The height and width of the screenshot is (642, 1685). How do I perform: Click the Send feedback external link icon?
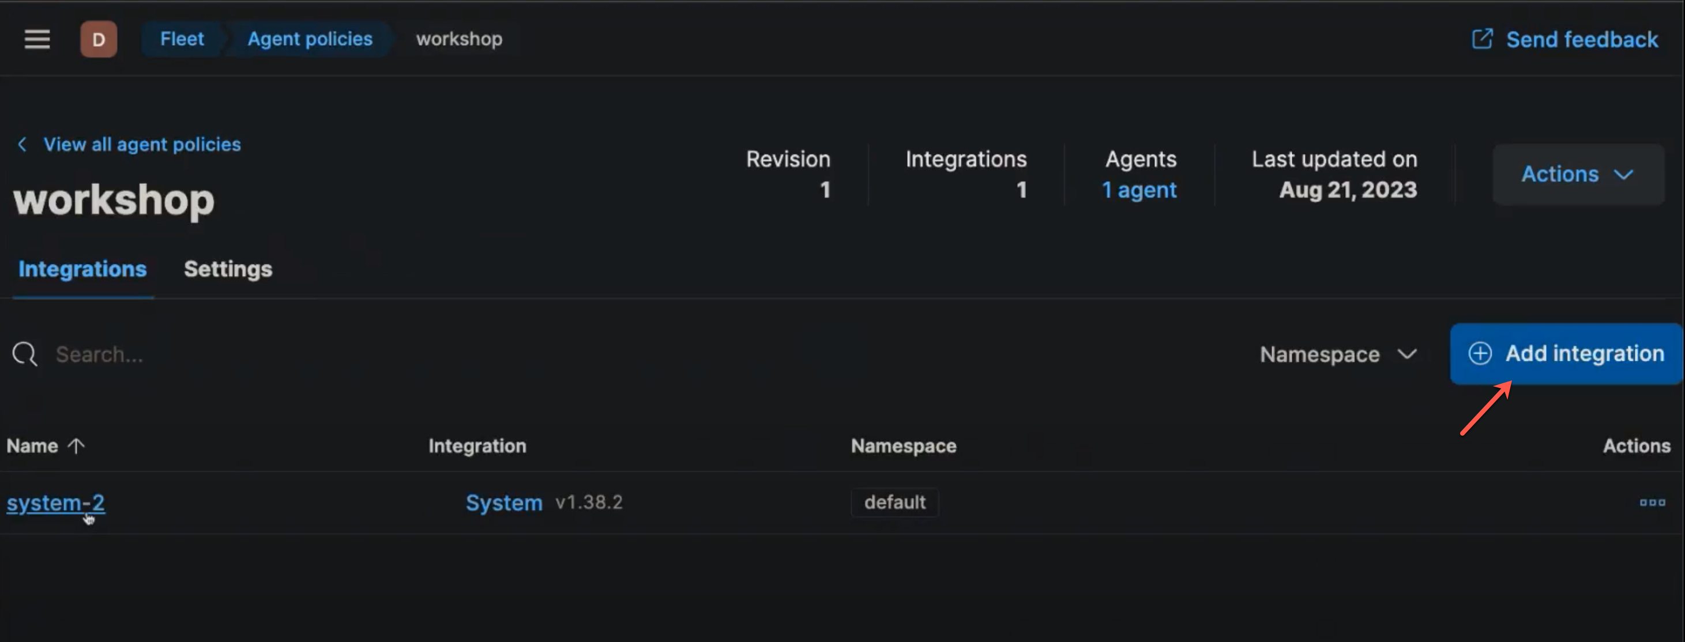1482,39
